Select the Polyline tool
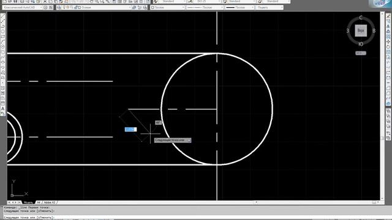The image size is (392, 220). click(2, 26)
